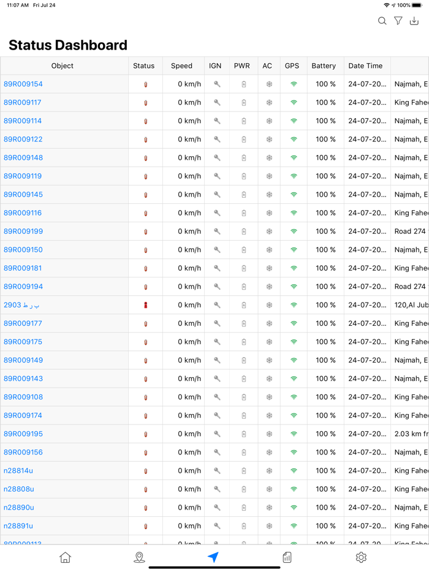Select the navigation arrow tab

[x=213, y=557]
